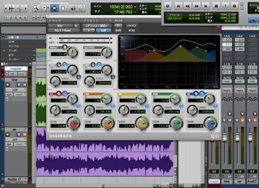Click the Rewind transport button
The image size is (259, 188).
(187, 6)
